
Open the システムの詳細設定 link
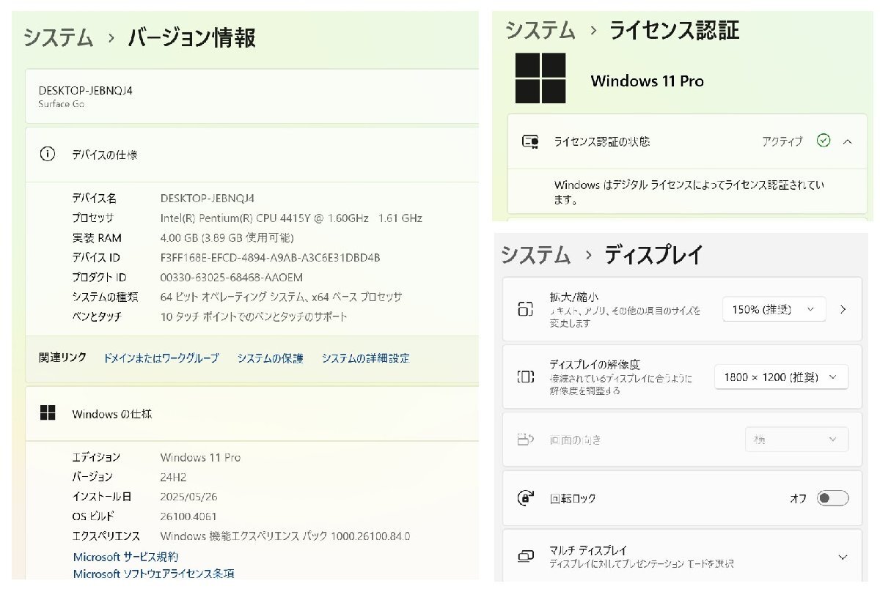pyautogui.click(x=365, y=358)
